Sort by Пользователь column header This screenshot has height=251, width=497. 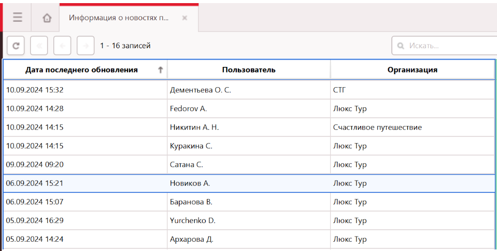tap(248, 70)
